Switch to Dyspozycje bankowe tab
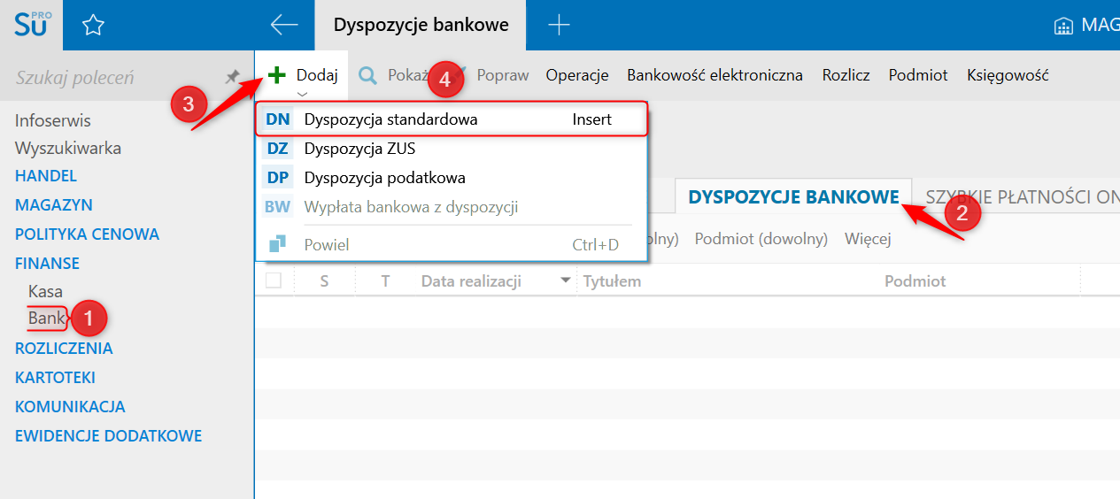Screen dimensions: 1120x499 point(793,197)
